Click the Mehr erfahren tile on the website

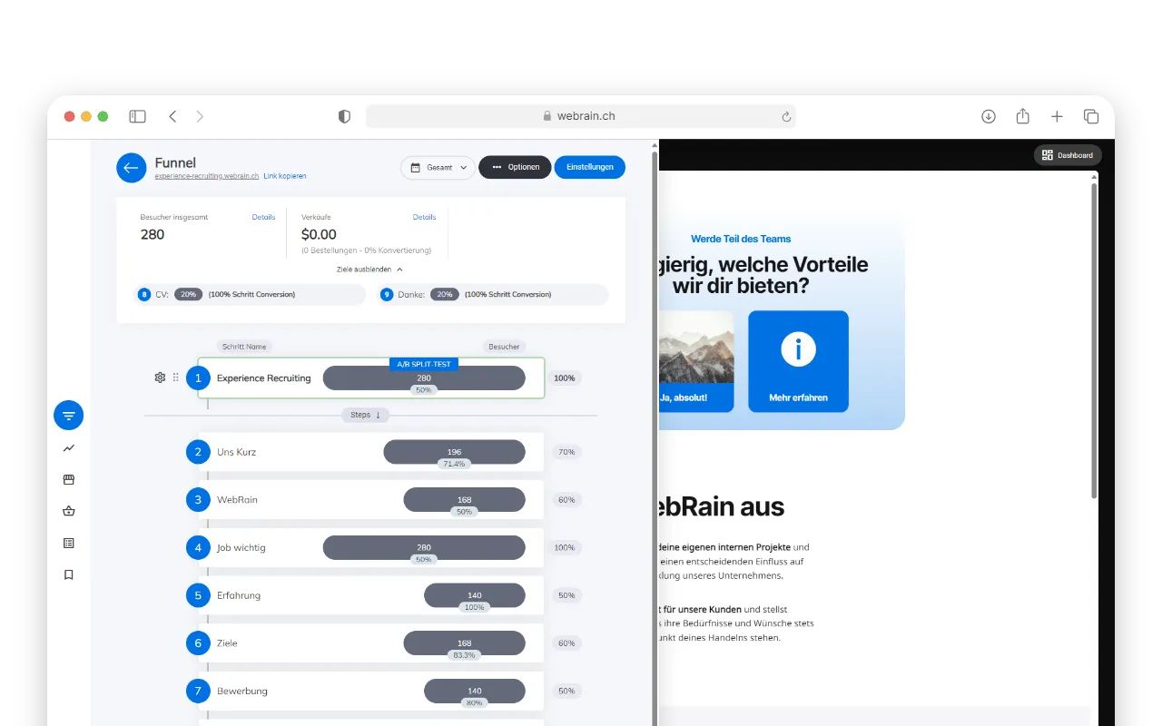click(x=798, y=361)
